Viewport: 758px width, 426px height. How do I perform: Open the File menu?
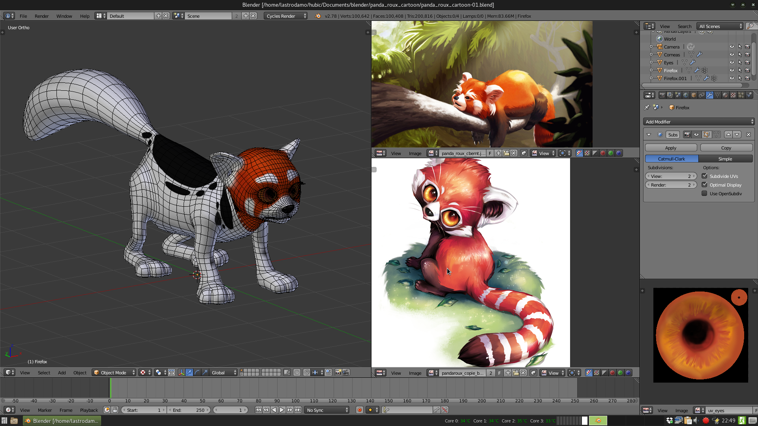click(x=23, y=16)
